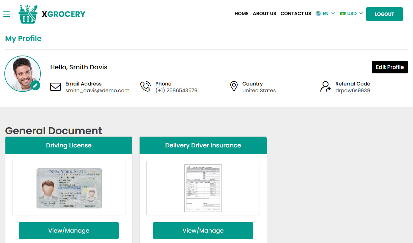The height and width of the screenshot is (243, 413).
Task: Click the email envelope icon
Action: coord(55,86)
